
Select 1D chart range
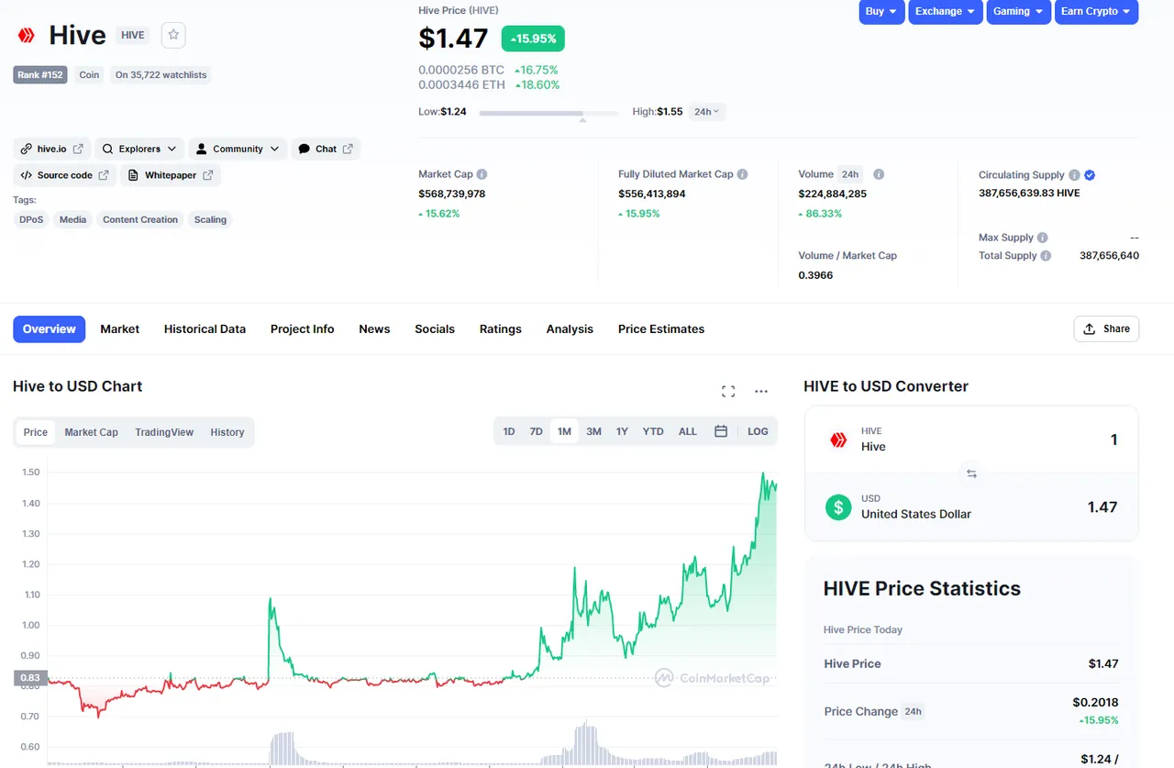coord(509,431)
